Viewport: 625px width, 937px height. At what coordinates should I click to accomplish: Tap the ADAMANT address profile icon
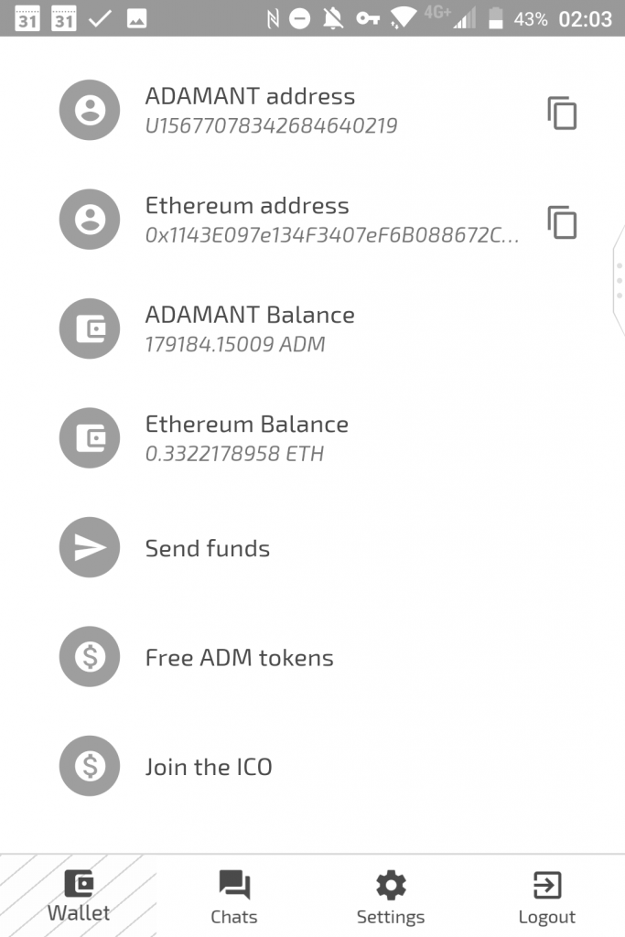pos(90,111)
